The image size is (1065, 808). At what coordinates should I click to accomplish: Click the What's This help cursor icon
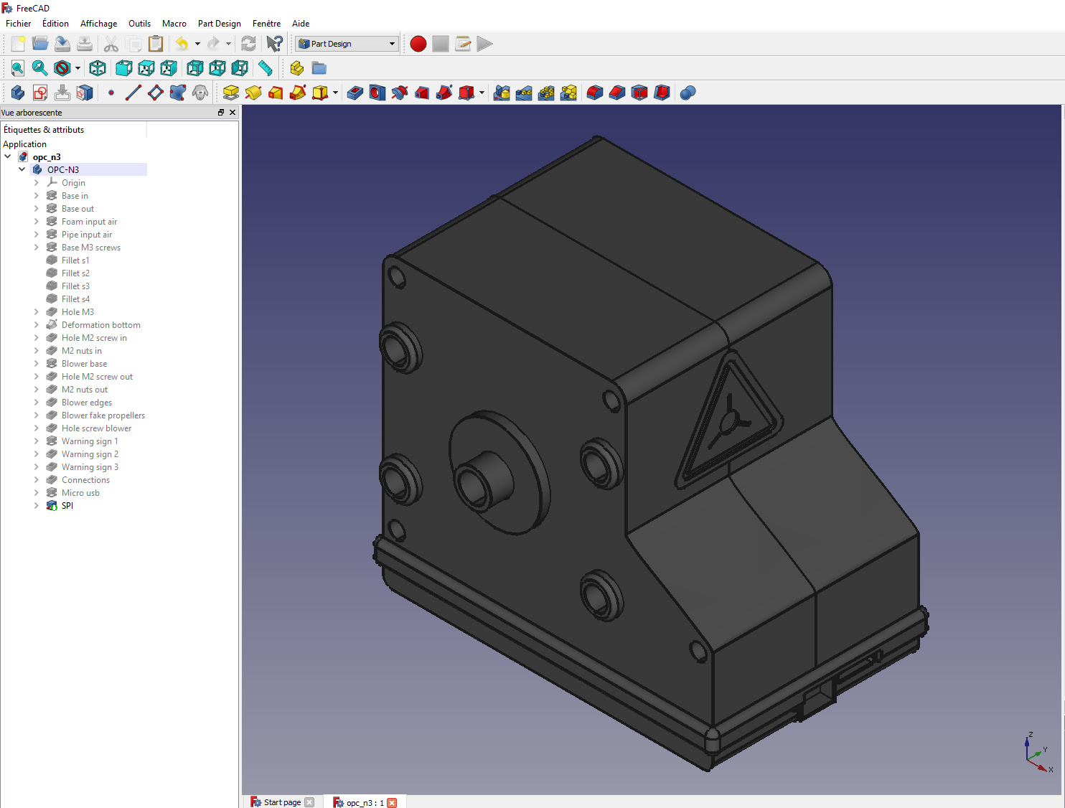pyautogui.click(x=274, y=44)
